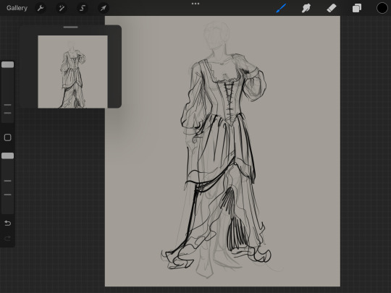Screen dimensions: 391x293
Task: Click the brush size slider handle
Action: 8,65
